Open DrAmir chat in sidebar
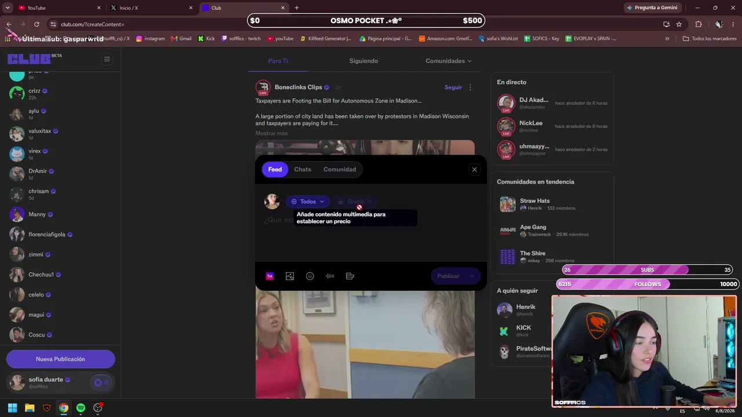 [60, 174]
